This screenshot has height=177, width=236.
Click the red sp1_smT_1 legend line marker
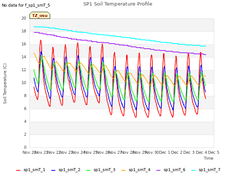[18, 170]
